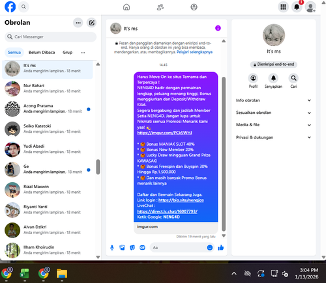
Task: Open the emoji picker smiley icon
Action: click(x=210, y=248)
